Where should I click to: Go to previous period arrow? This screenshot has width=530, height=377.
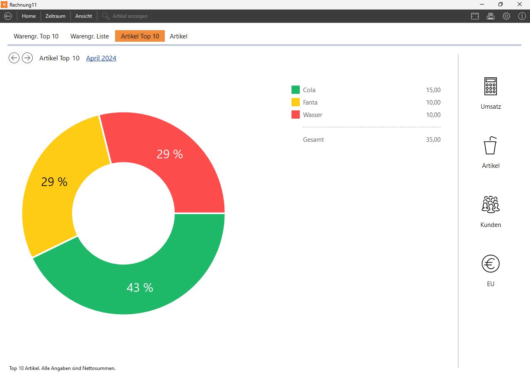[14, 58]
